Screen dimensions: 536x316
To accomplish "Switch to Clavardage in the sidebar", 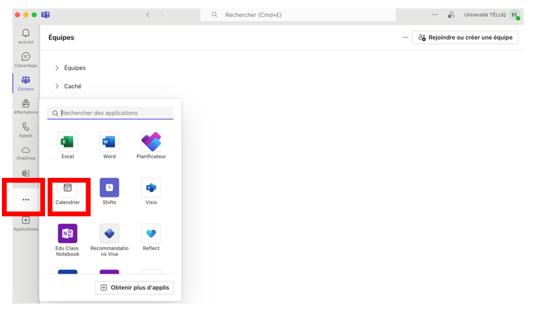I will 25,60.
